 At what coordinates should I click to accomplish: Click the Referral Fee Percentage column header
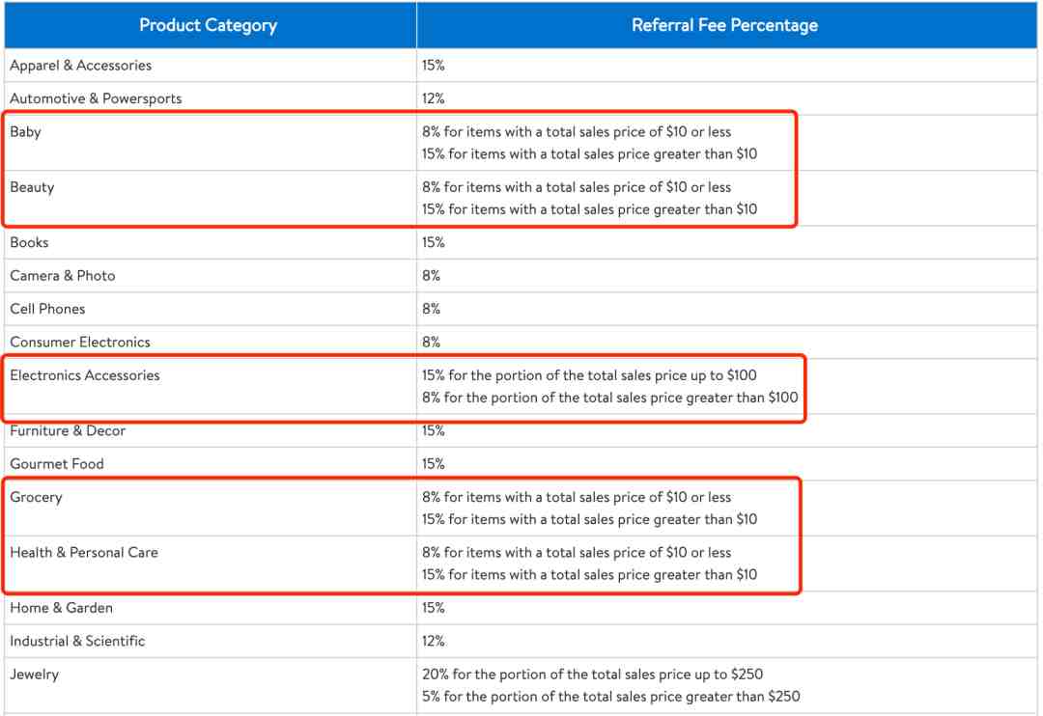click(724, 25)
